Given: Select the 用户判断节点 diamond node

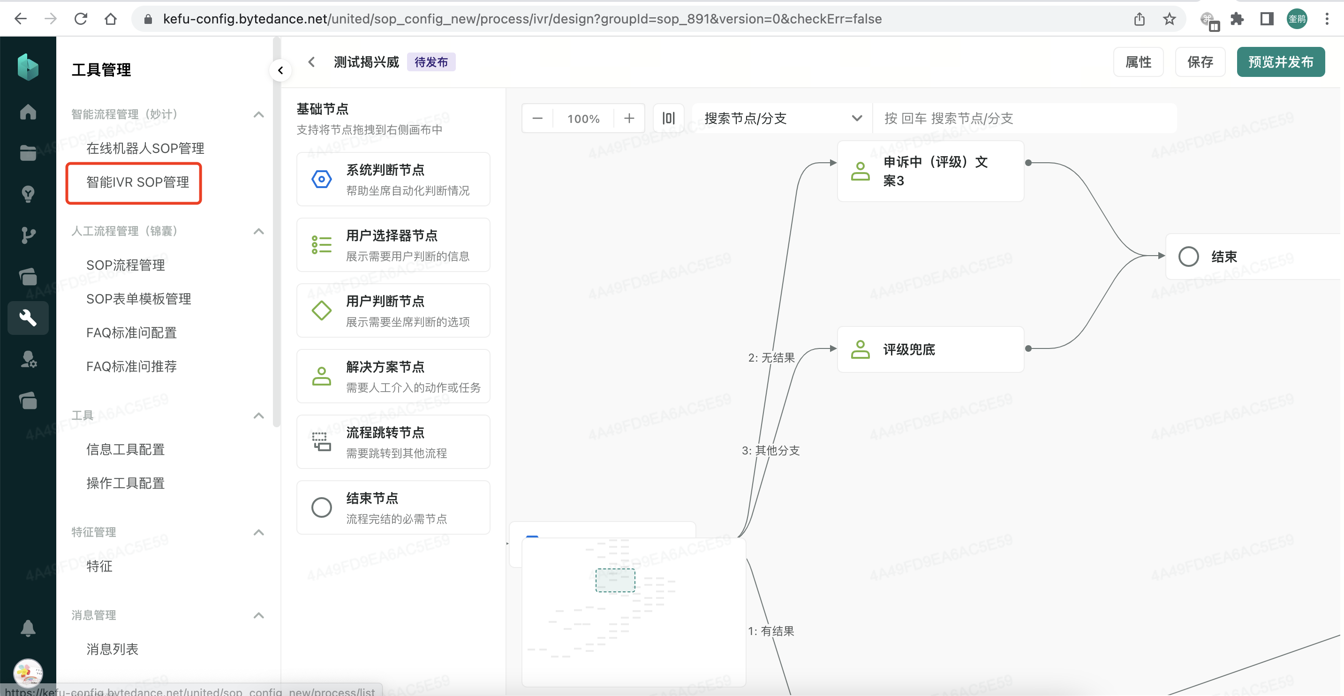Looking at the screenshot, I should (393, 310).
